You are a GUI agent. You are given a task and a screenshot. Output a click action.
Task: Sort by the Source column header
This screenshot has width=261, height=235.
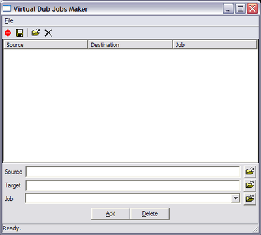click(46, 45)
